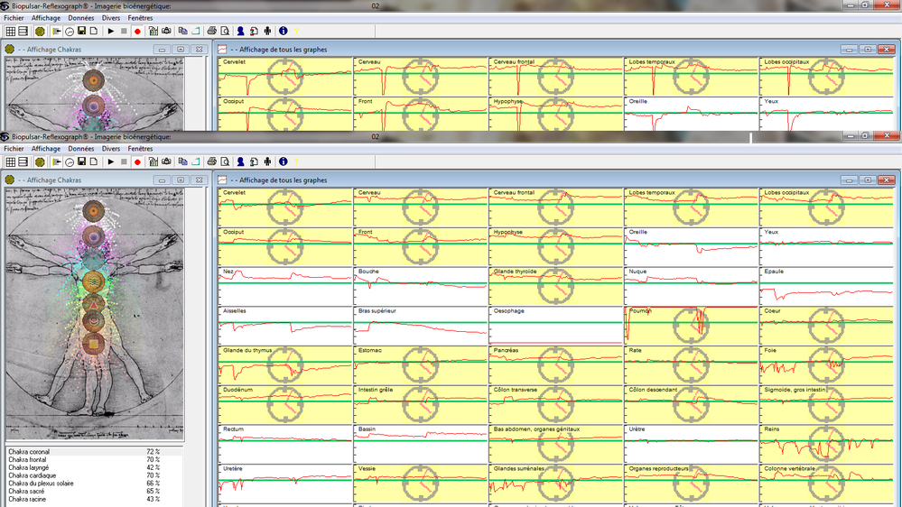
Task: Click the Bras supérieur graph cell
Action: (420, 325)
